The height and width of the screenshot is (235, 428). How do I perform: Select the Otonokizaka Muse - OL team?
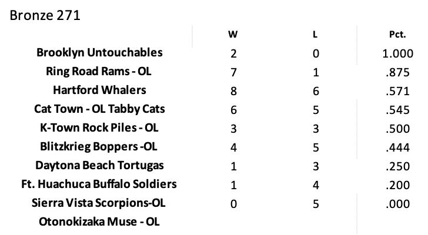99,222
